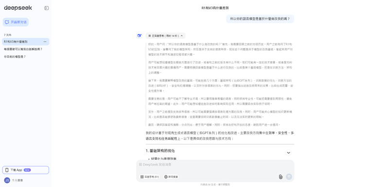This screenshot has height=187, width=379.
Task: Click the send arrow button
Action: 289,177
